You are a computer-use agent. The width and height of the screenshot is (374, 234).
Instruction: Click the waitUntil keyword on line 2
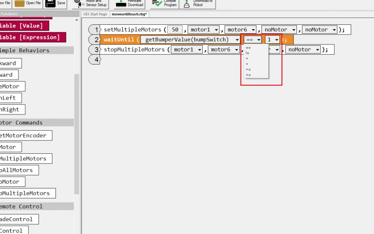[x=119, y=40]
